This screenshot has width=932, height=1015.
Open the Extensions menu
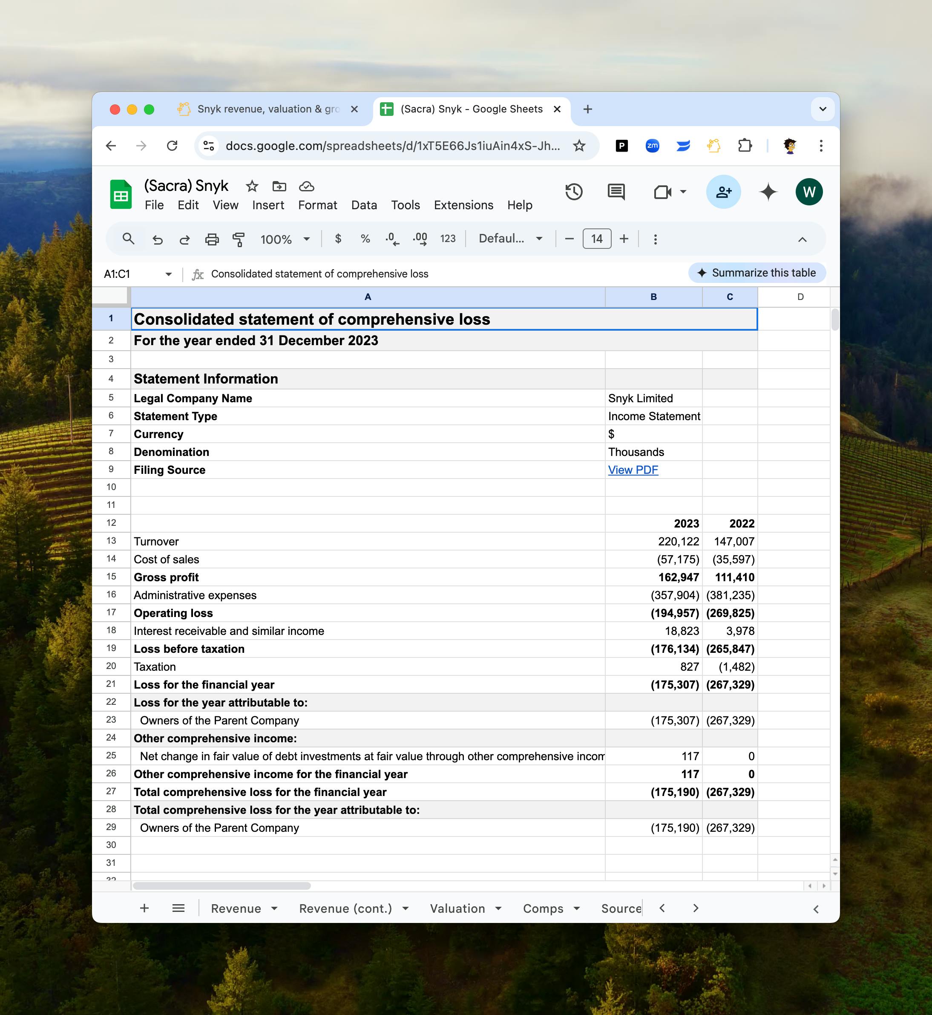point(463,205)
